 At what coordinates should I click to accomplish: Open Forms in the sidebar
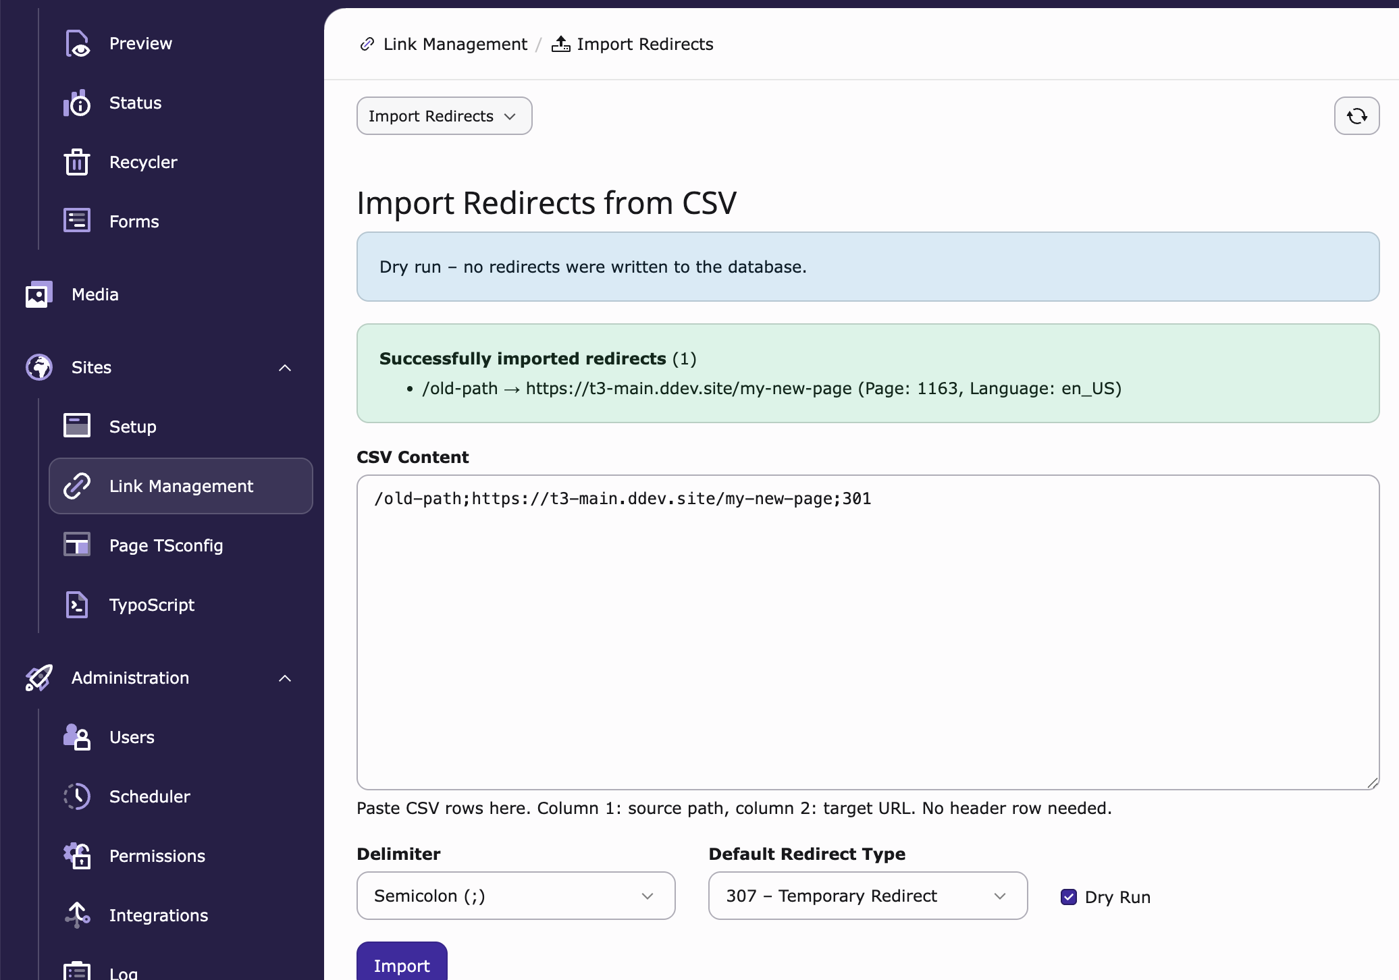pos(134,221)
